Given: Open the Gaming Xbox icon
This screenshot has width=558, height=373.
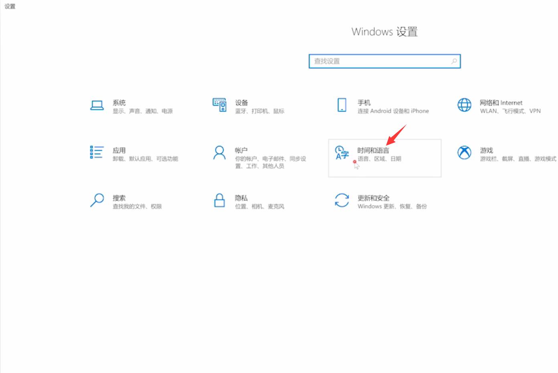Looking at the screenshot, I should click(x=464, y=152).
